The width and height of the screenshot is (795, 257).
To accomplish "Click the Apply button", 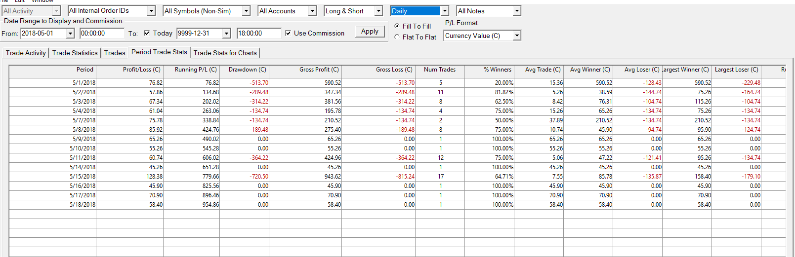I will click(x=369, y=32).
